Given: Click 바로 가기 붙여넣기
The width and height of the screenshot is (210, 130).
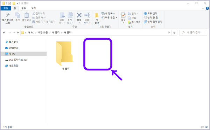Looking at the screenshot, I should tap(44, 22).
